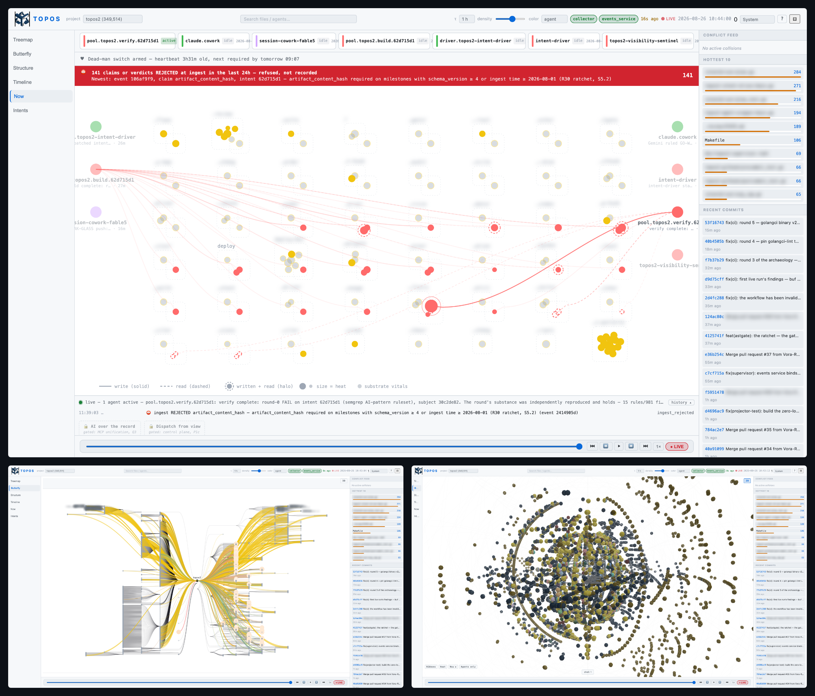Screen dimensions: 815x696
Task: Toggle 2D button in bottom-right 3D window
Action: [x=747, y=480]
